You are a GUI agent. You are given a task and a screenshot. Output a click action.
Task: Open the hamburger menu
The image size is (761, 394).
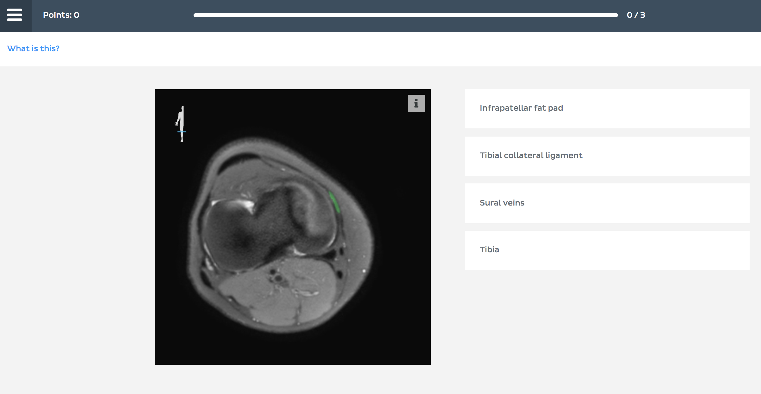15,15
